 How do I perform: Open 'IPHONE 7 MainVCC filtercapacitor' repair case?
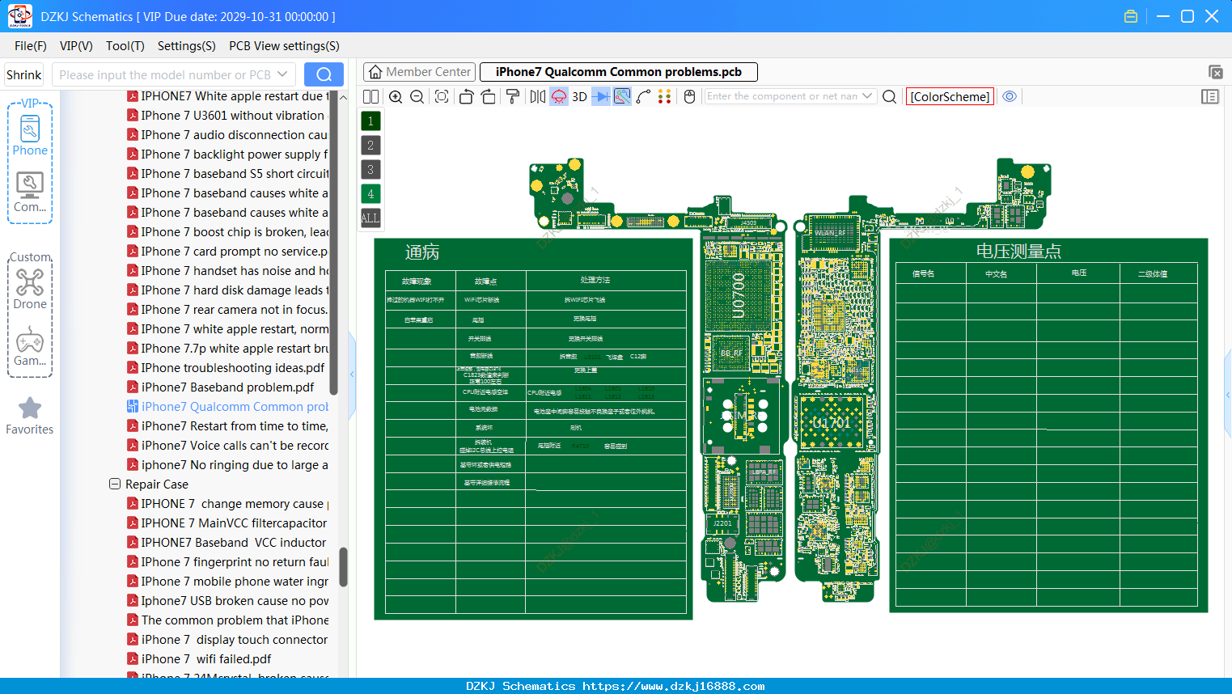pyautogui.click(x=227, y=523)
